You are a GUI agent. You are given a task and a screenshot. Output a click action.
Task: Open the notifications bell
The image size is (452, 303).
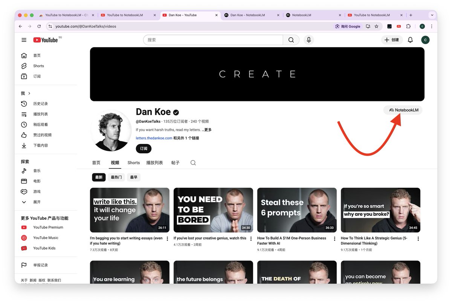coord(410,40)
